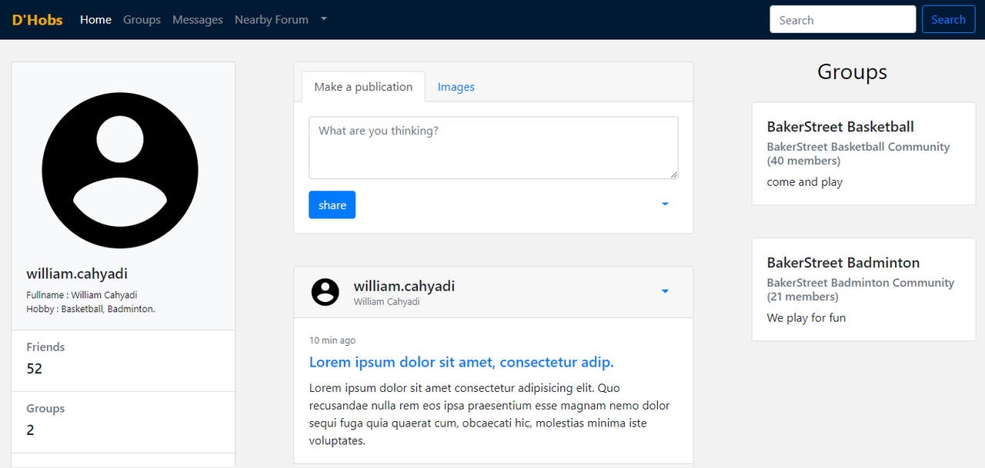The width and height of the screenshot is (985, 468).
Task: Click the Search button
Action: click(948, 19)
